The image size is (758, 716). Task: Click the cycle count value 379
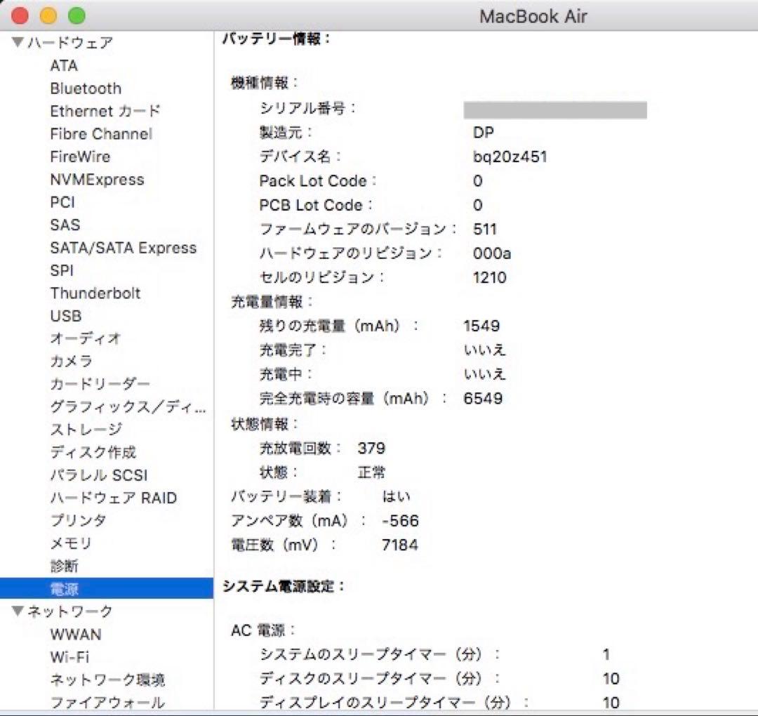click(x=371, y=448)
